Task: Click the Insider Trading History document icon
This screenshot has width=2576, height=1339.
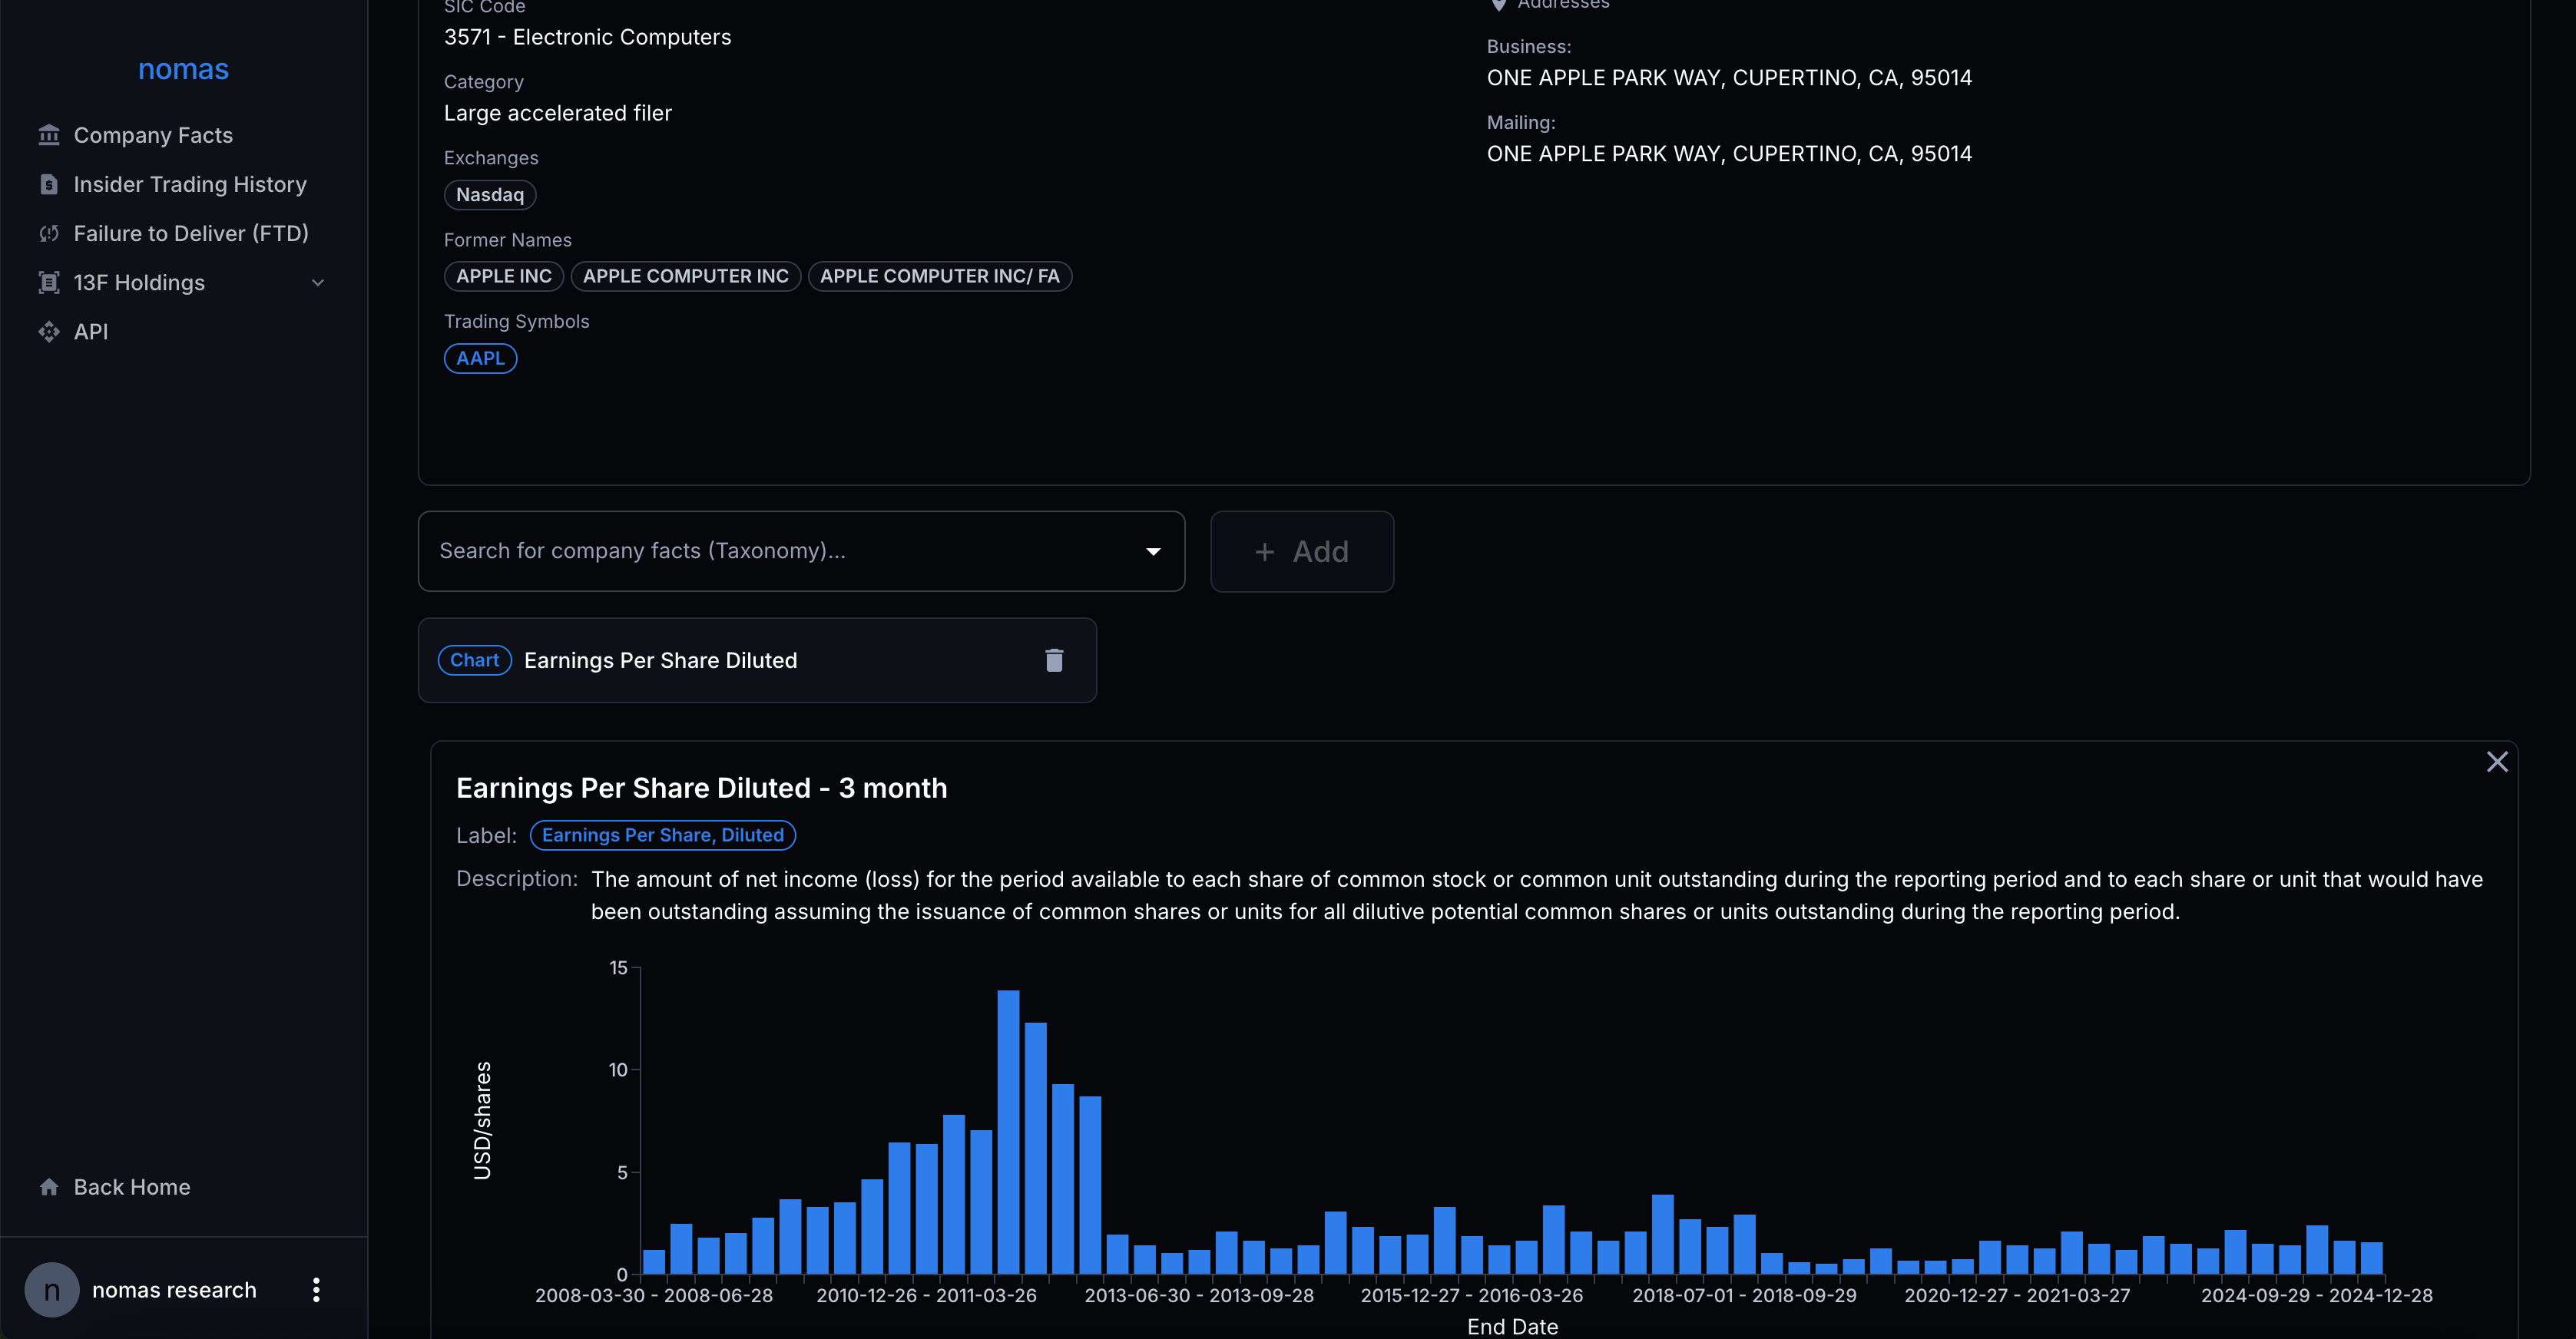Action: coord(49,184)
